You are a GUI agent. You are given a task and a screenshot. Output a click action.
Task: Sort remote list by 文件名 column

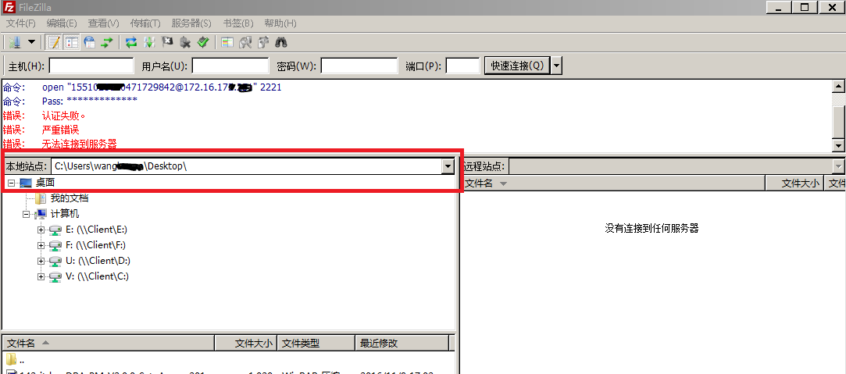click(613, 183)
